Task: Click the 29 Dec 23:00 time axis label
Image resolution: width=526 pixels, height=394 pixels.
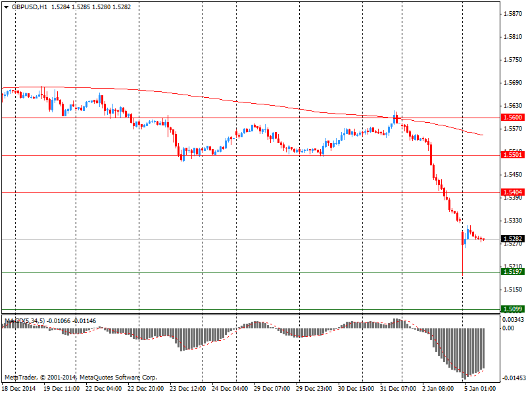Action: (314, 388)
